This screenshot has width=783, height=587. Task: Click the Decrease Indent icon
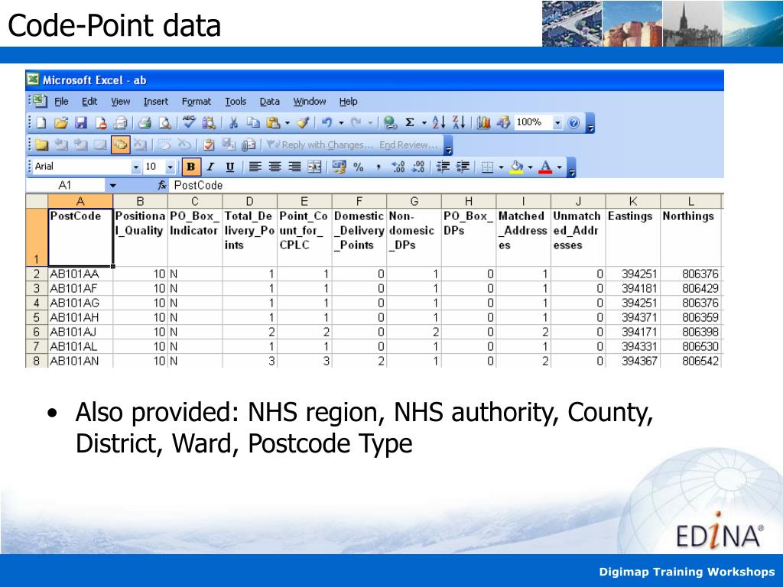(x=443, y=167)
